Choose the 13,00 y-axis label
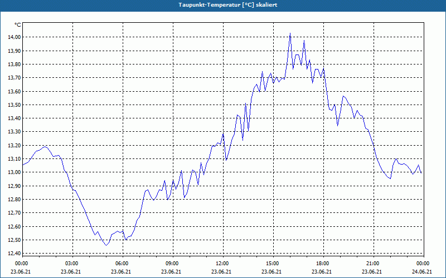The width and height of the screenshot is (446, 278). point(14,172)
